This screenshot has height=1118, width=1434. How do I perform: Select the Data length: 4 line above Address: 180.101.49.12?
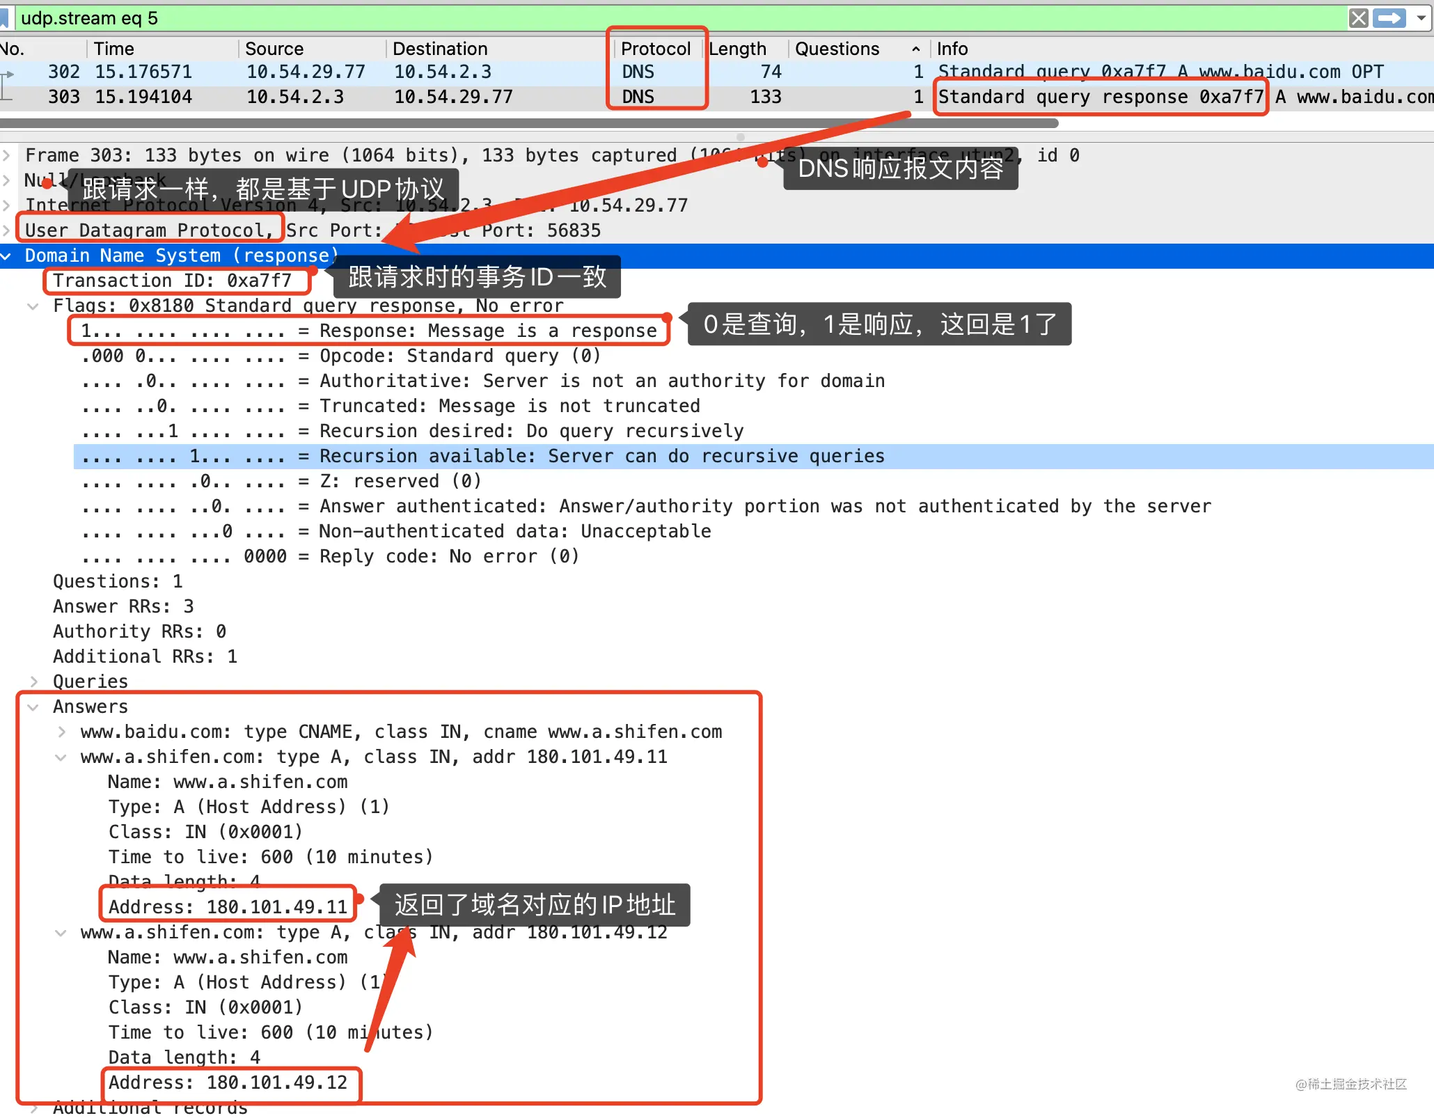click(184, 1057)
